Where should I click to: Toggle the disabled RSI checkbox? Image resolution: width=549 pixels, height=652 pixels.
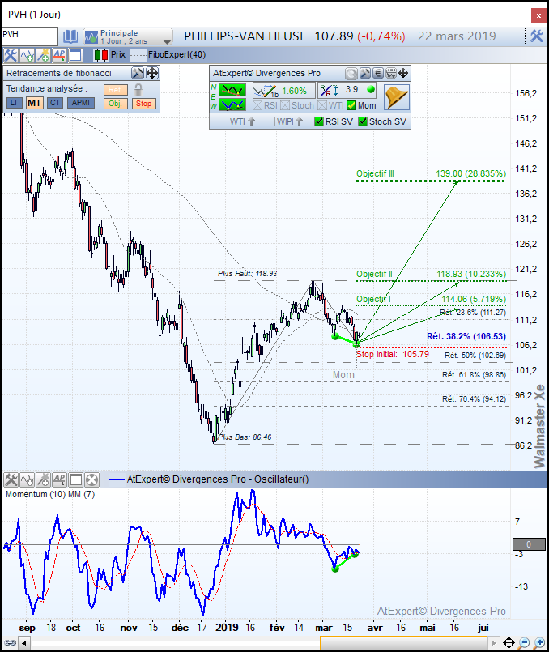[x=257, y=105]
